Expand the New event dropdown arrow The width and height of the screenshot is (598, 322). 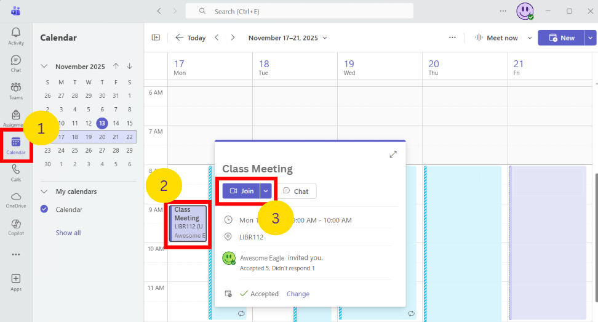[591, 38]
